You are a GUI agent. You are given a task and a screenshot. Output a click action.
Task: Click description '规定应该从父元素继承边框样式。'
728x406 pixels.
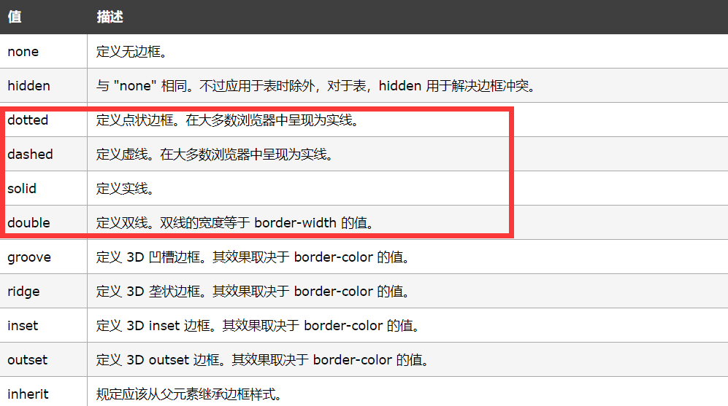189,394
